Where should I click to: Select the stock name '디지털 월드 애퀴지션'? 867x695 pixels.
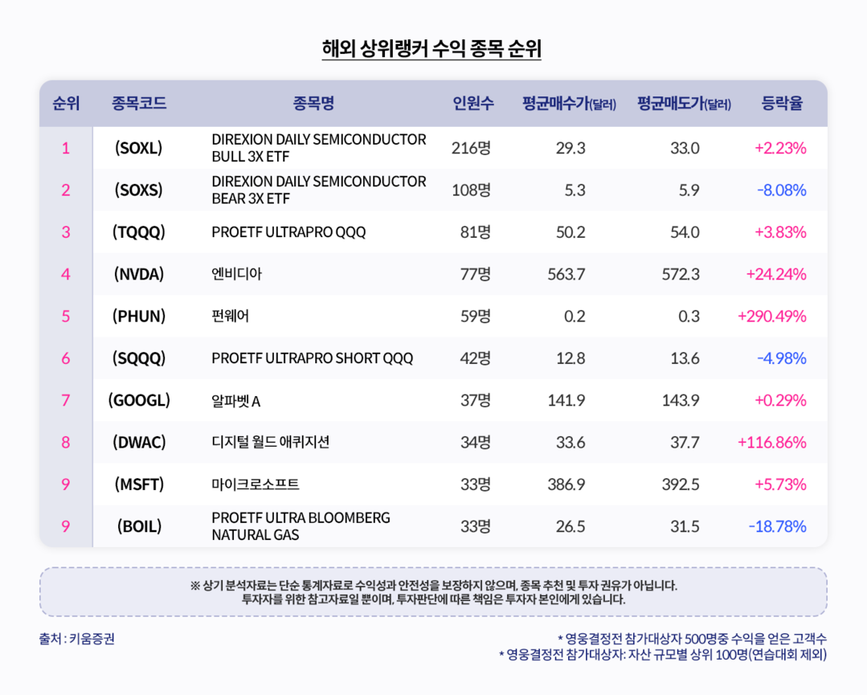(x=271, y=442)
